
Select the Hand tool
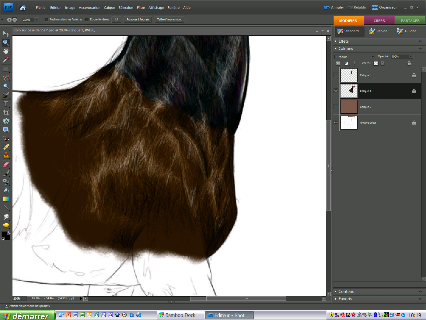tap(6, 51)
